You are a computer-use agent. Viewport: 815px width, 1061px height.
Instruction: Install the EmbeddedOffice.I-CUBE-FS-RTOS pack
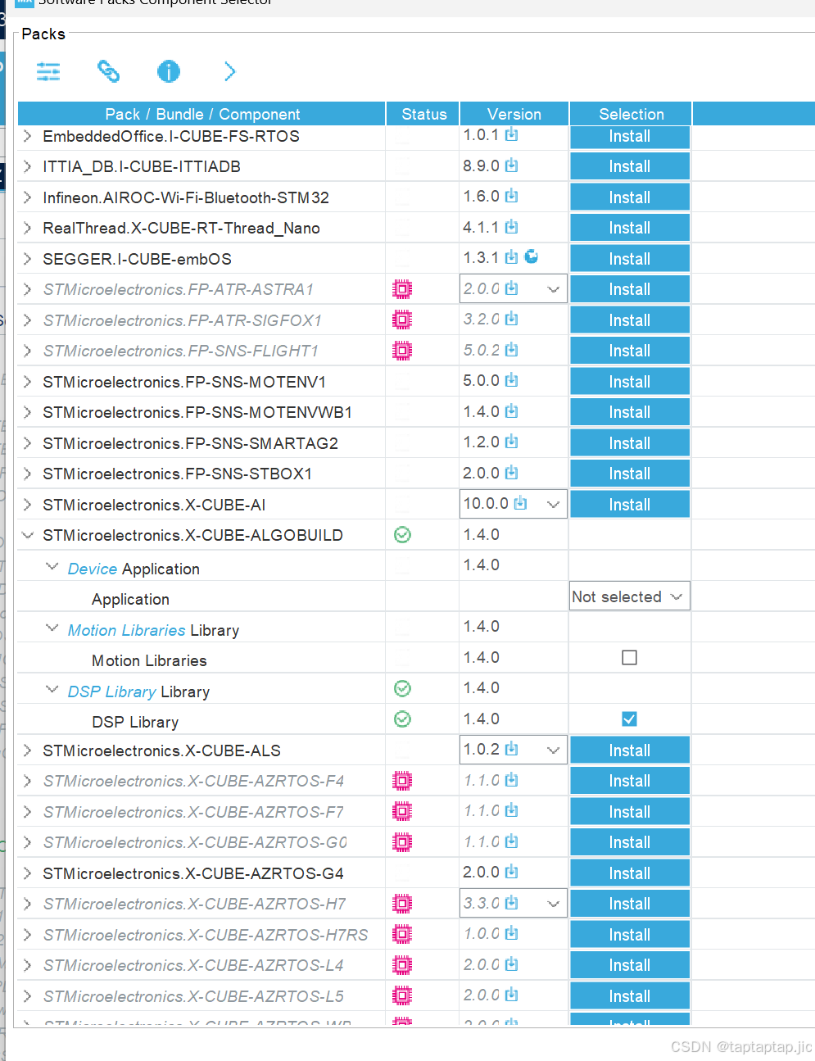coord(630,136)
